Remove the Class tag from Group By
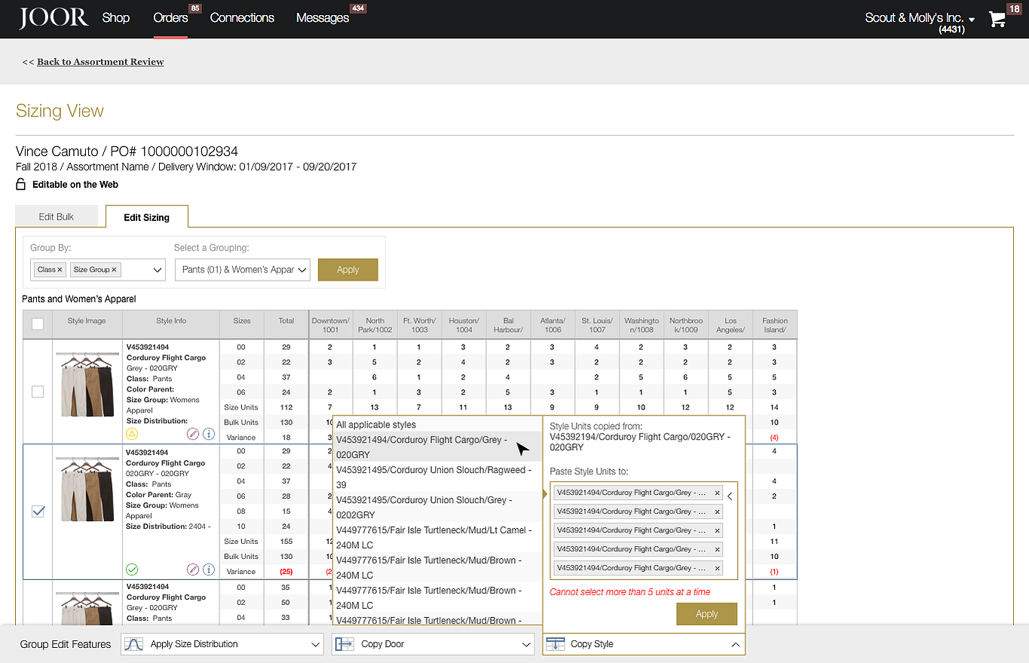This screenshot has height=663, width=1029. (x=60, y=269)
